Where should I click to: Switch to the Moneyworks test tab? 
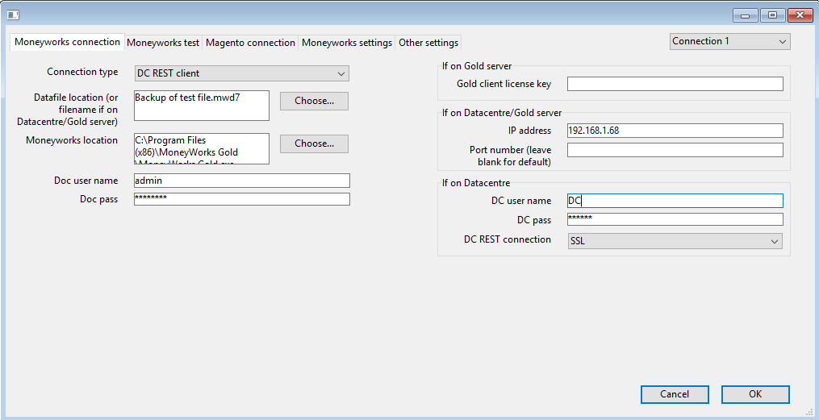(x=163, y=43)
